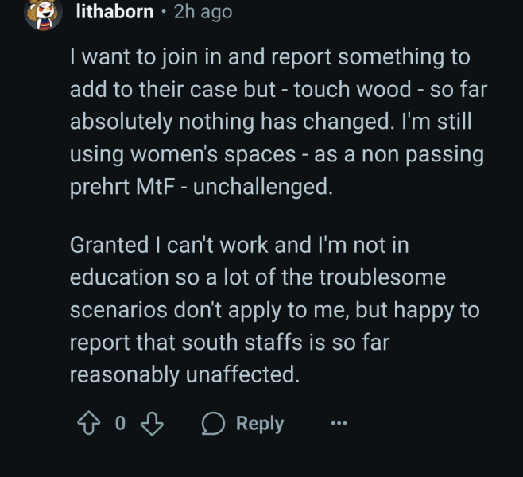Click the line starting "Granted I can't work"
Screen dimensions: 523x477
238,244
